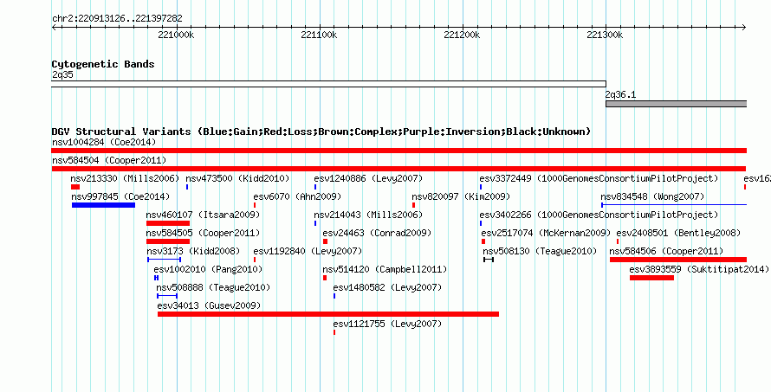Click the DGV Structural Variants track title
Image resolution: width=771 pixels, height=392 pixels.
tap(321, 132)
